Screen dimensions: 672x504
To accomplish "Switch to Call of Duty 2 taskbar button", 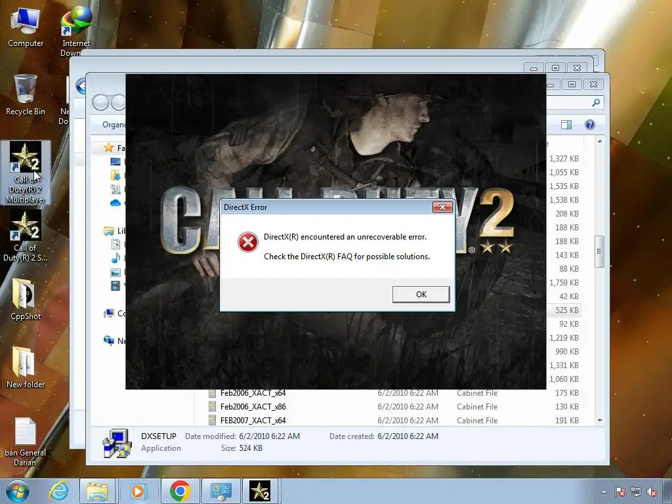I will coord(260,491).
